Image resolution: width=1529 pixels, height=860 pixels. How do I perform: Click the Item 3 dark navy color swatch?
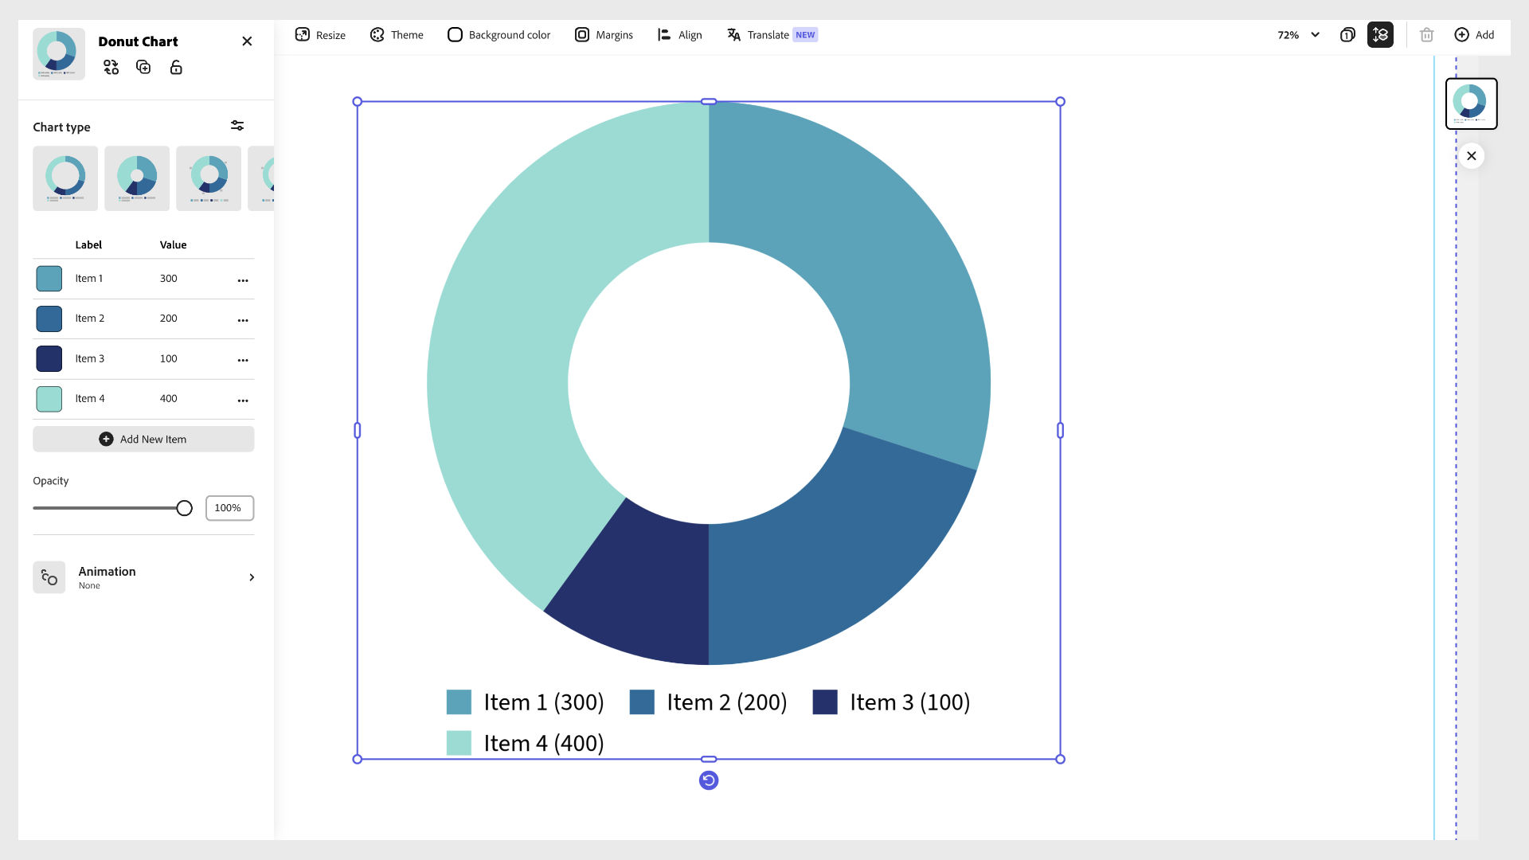click(49, 359)
